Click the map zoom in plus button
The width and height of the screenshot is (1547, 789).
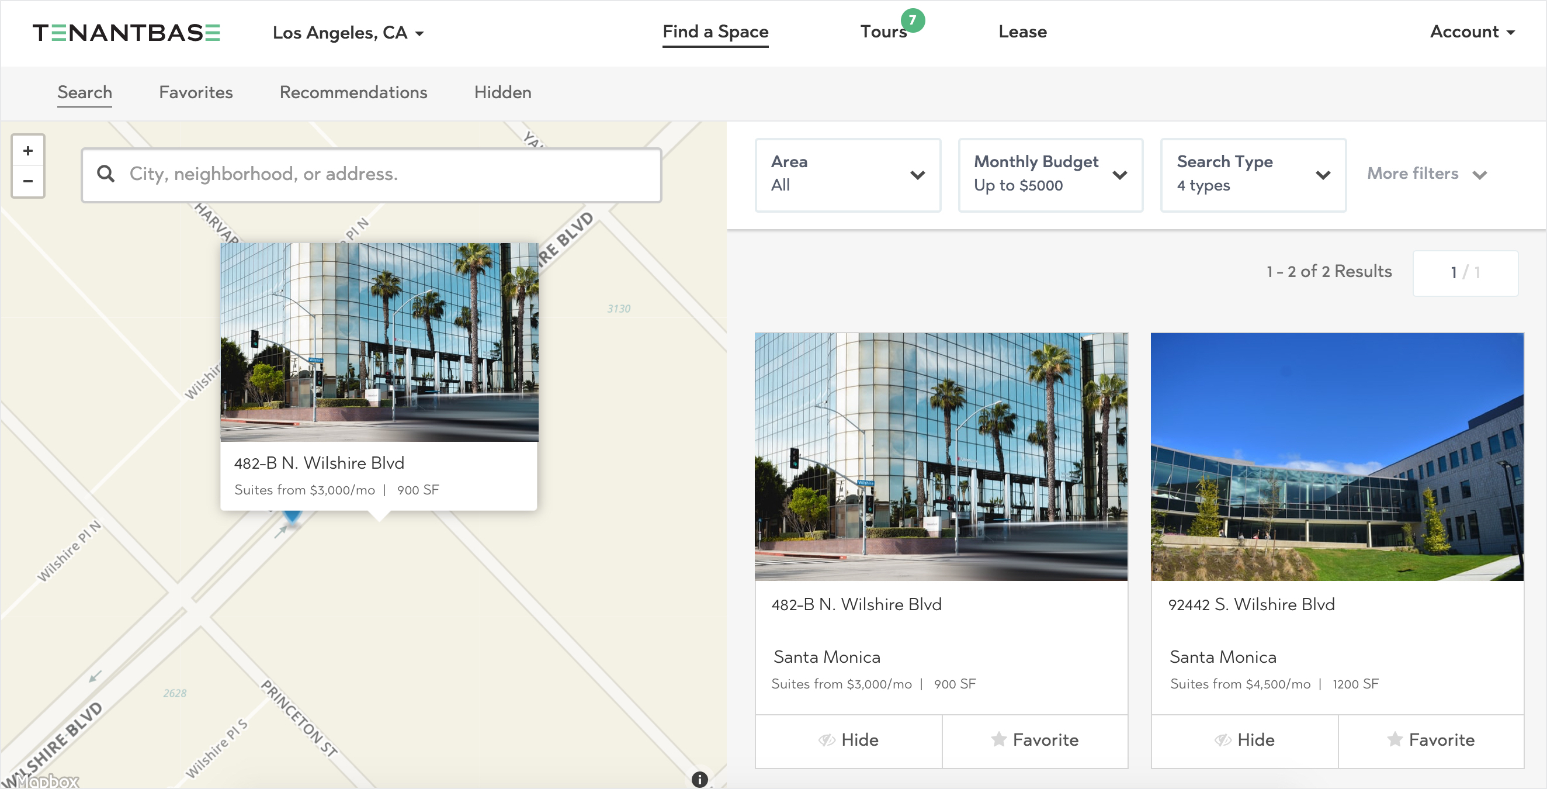click(27, 151)
